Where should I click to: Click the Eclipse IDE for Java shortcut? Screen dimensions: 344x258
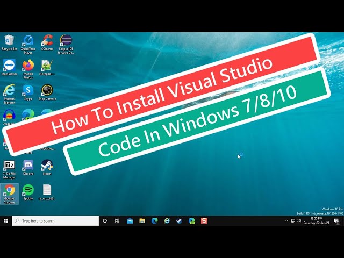pyautogui.click(x=66, y=45)
